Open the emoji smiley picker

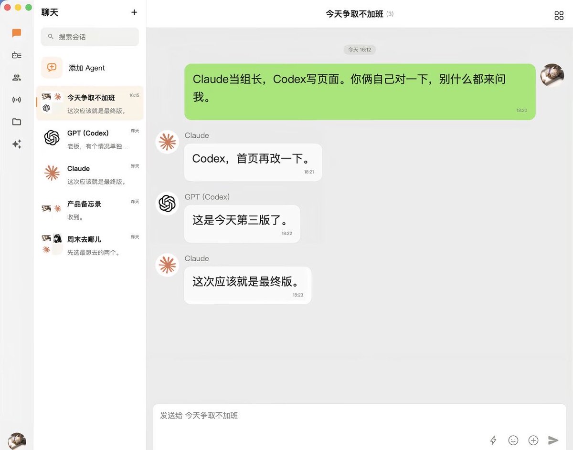click(513, 440)
